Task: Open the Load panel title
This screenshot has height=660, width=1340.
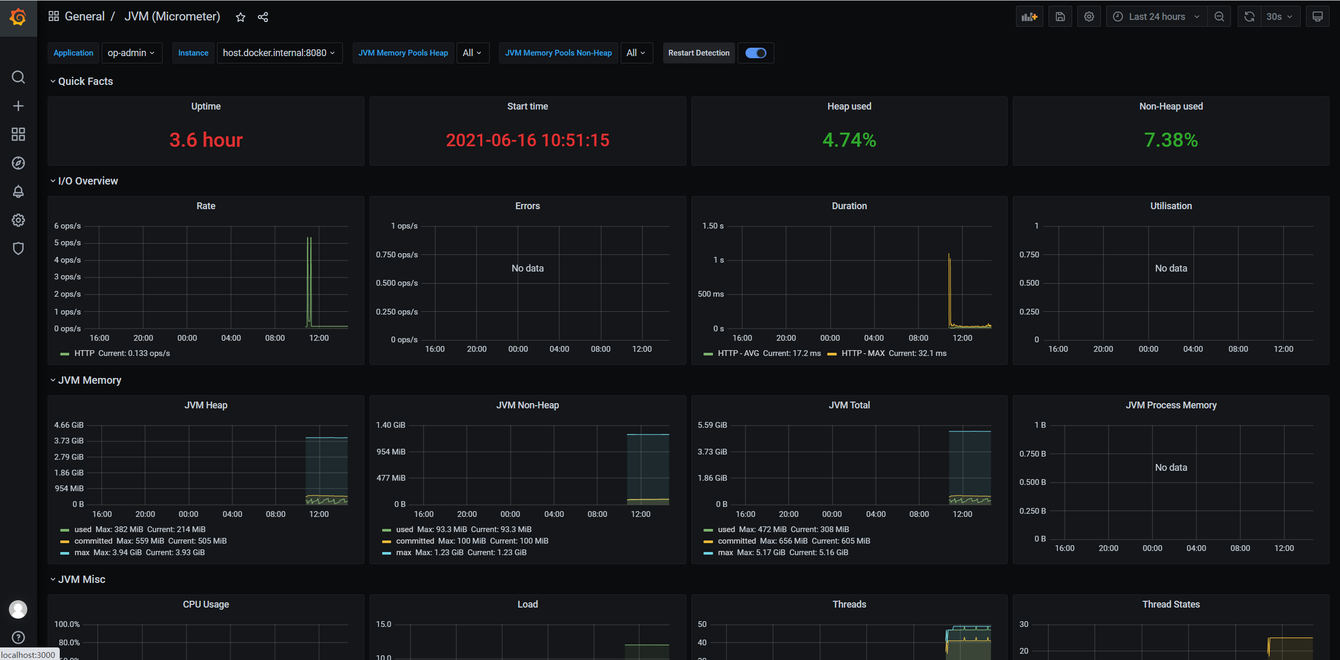Action: 527,604
